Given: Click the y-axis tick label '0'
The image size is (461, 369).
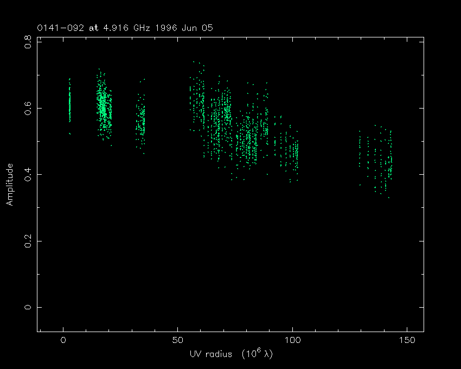Looking at the screenshot, I should 28,307.
